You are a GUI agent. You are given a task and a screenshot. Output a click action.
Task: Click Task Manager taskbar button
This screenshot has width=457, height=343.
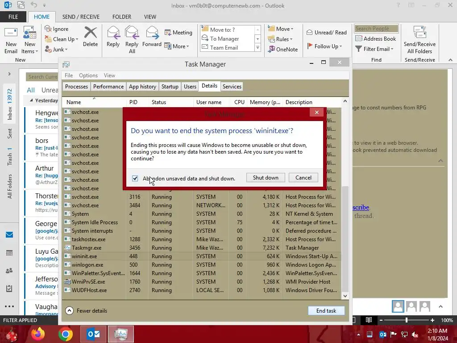(x=120, y=334)
